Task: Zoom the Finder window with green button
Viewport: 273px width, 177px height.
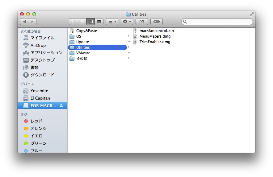Action: coord(34,14)
